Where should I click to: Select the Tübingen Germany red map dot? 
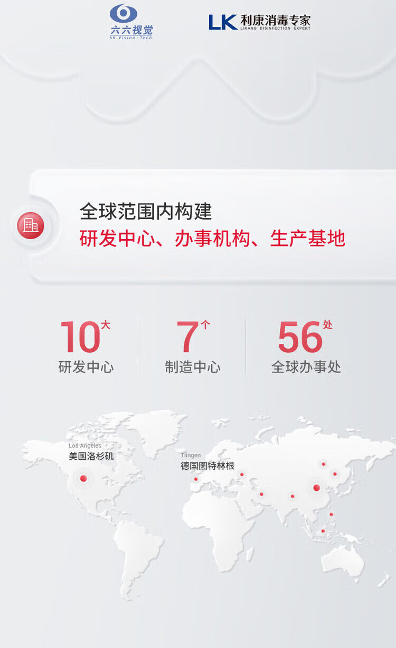tap(196, 479)
